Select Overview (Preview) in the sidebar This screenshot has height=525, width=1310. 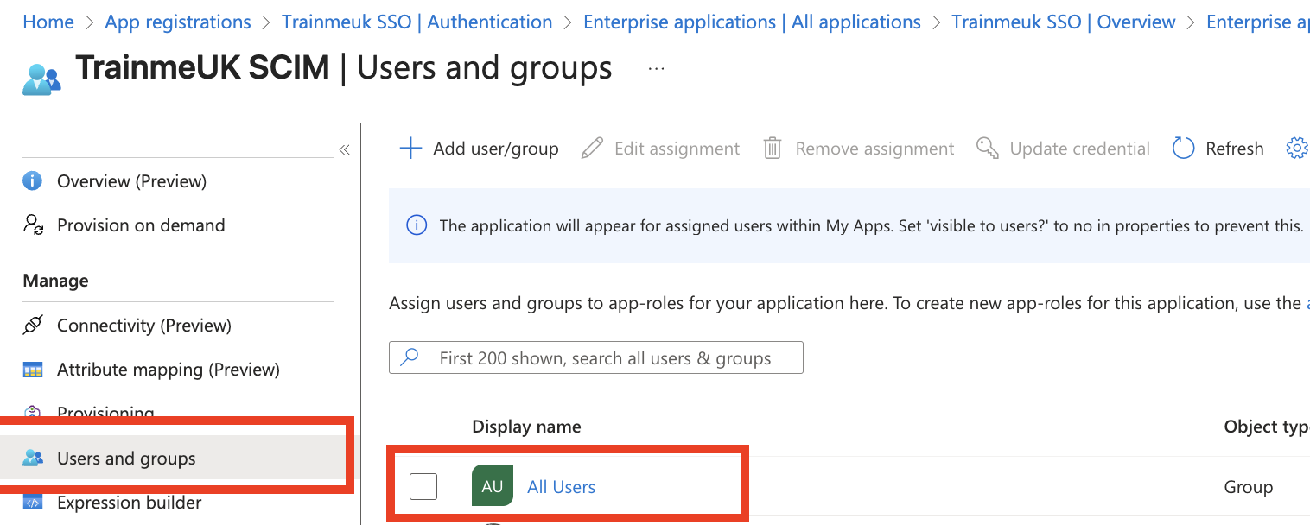34,180
